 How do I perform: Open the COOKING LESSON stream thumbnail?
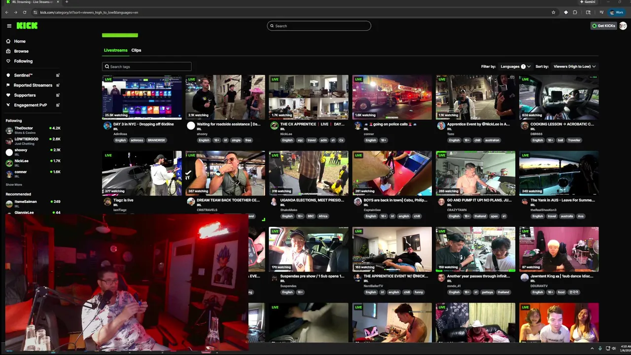pos(559,97)
